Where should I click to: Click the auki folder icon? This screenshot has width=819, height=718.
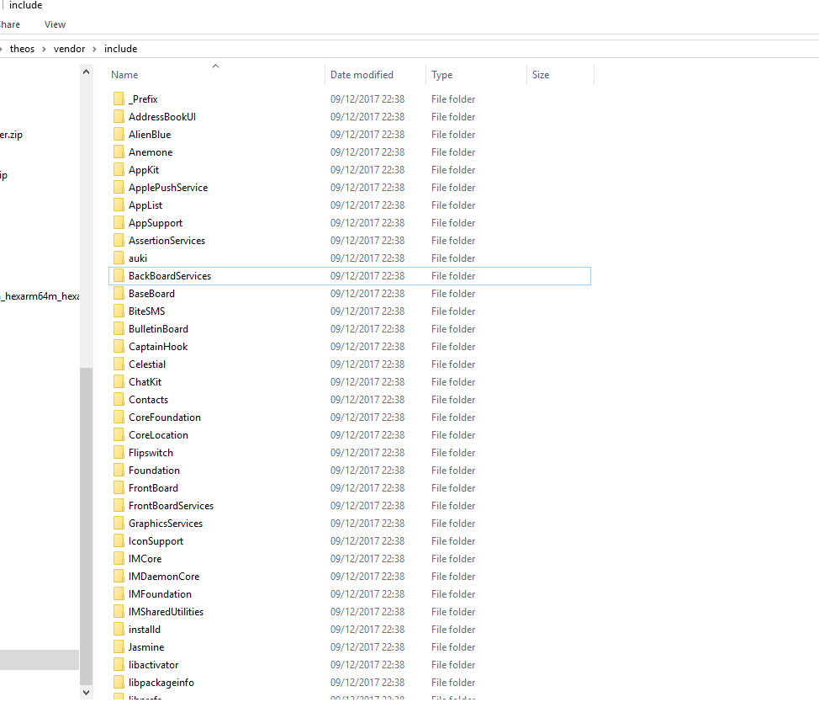click(x=119, y=258)
